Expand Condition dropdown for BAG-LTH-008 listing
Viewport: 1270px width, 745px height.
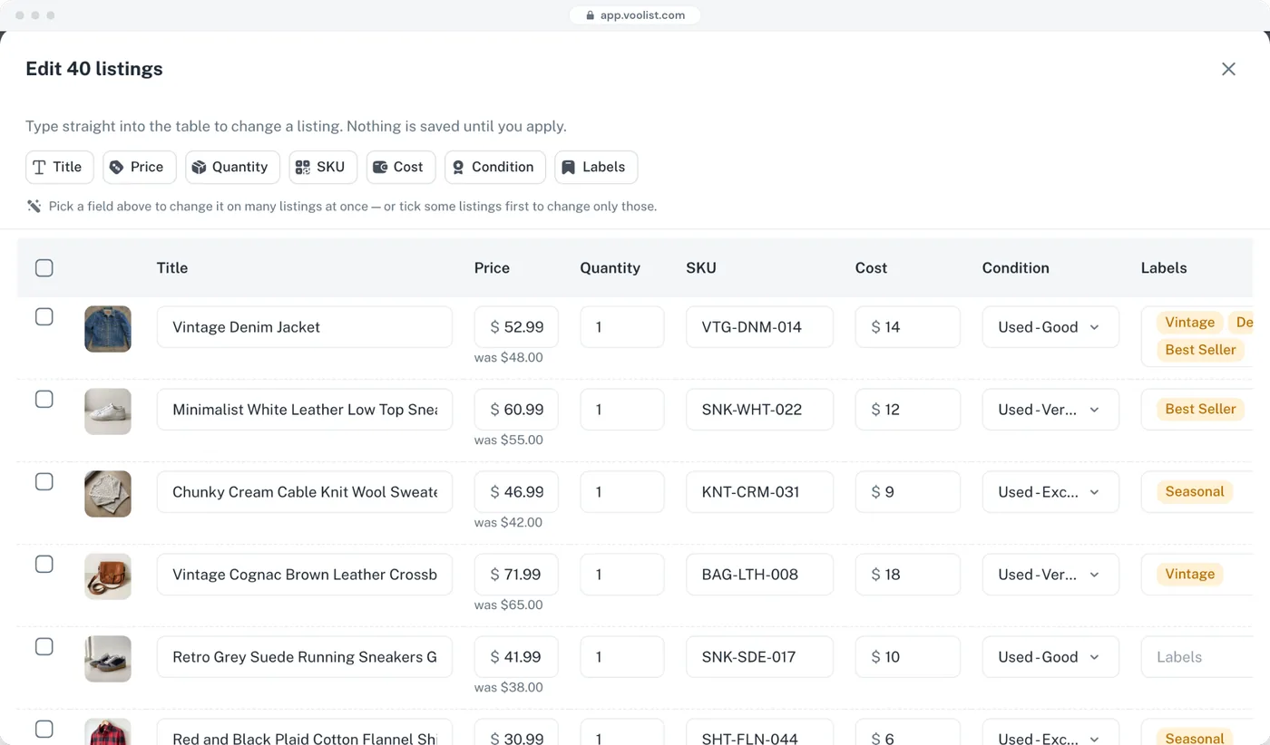pyautogui.click(x=1050, y=575)
